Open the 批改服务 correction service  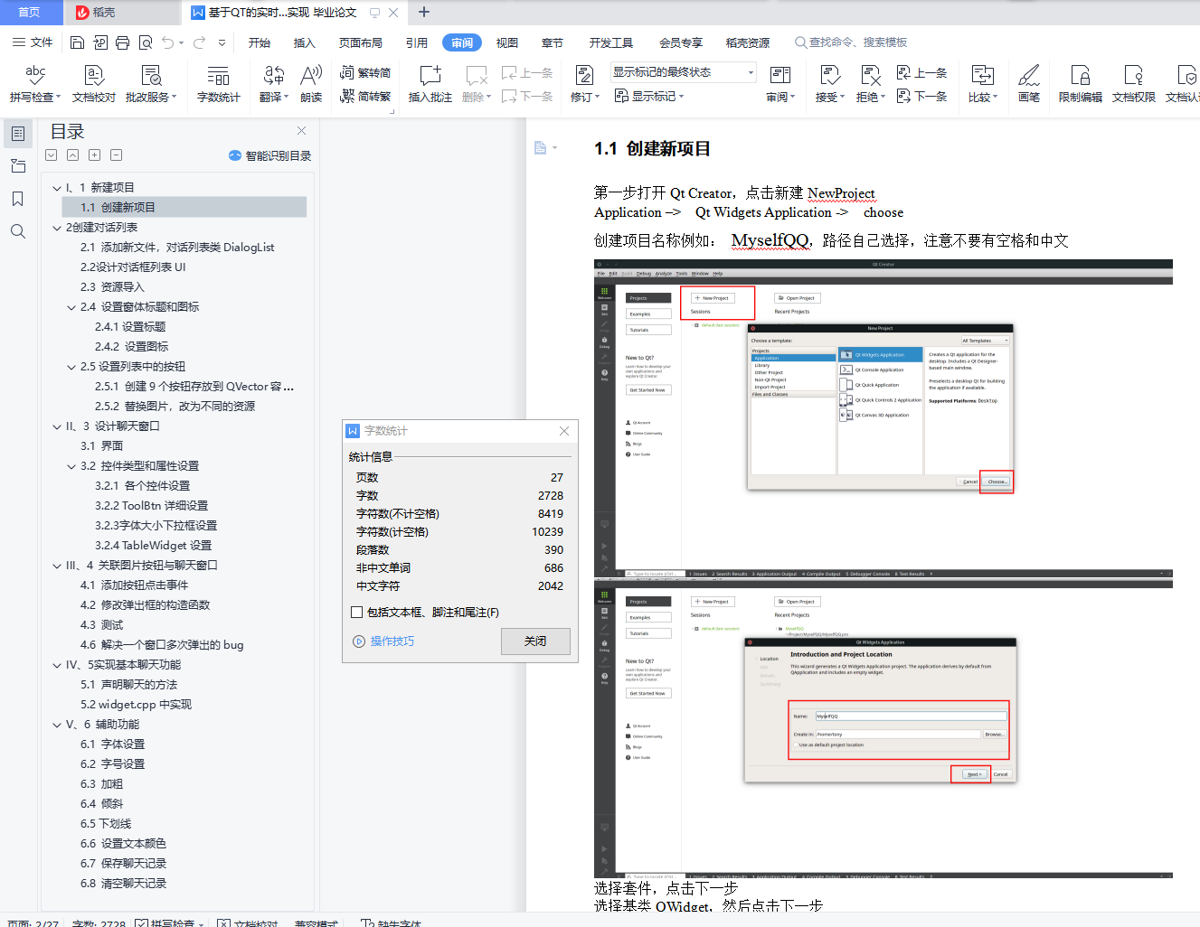coord(151,83)
